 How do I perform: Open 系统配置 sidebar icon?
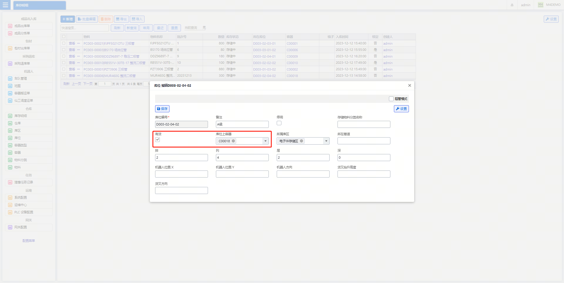point(10,198)
